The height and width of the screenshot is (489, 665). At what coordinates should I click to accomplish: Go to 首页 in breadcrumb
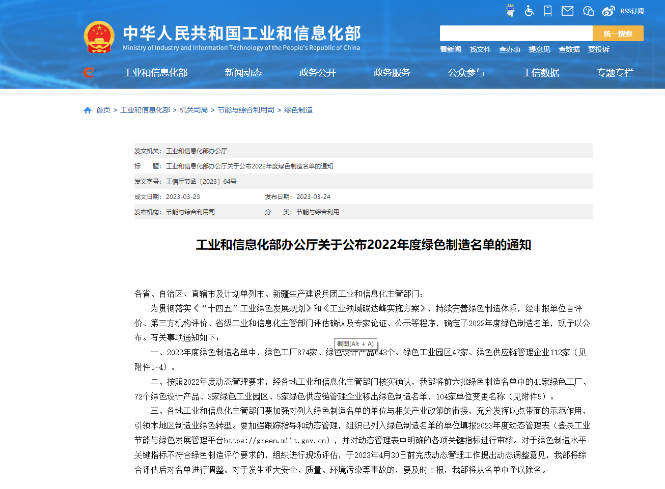point(103,110)
